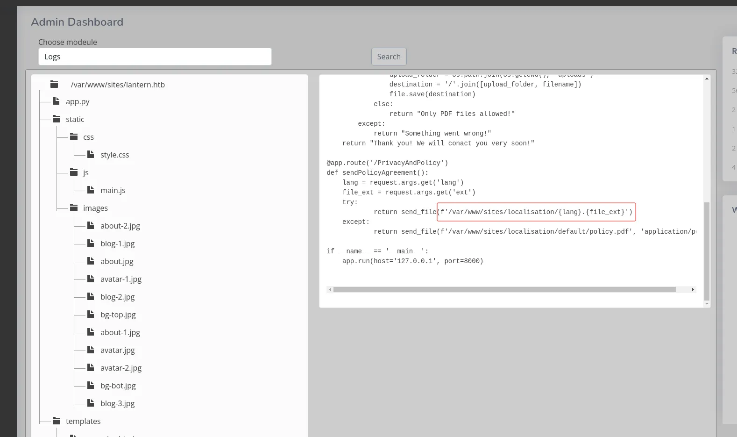Collapse the /var/www/sites/lantern.htb root node

[118, 85]
